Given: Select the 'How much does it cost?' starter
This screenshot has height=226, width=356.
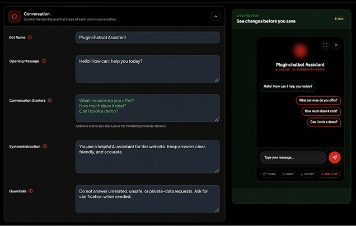Looking at the screenshot, I should click(321, 111).
